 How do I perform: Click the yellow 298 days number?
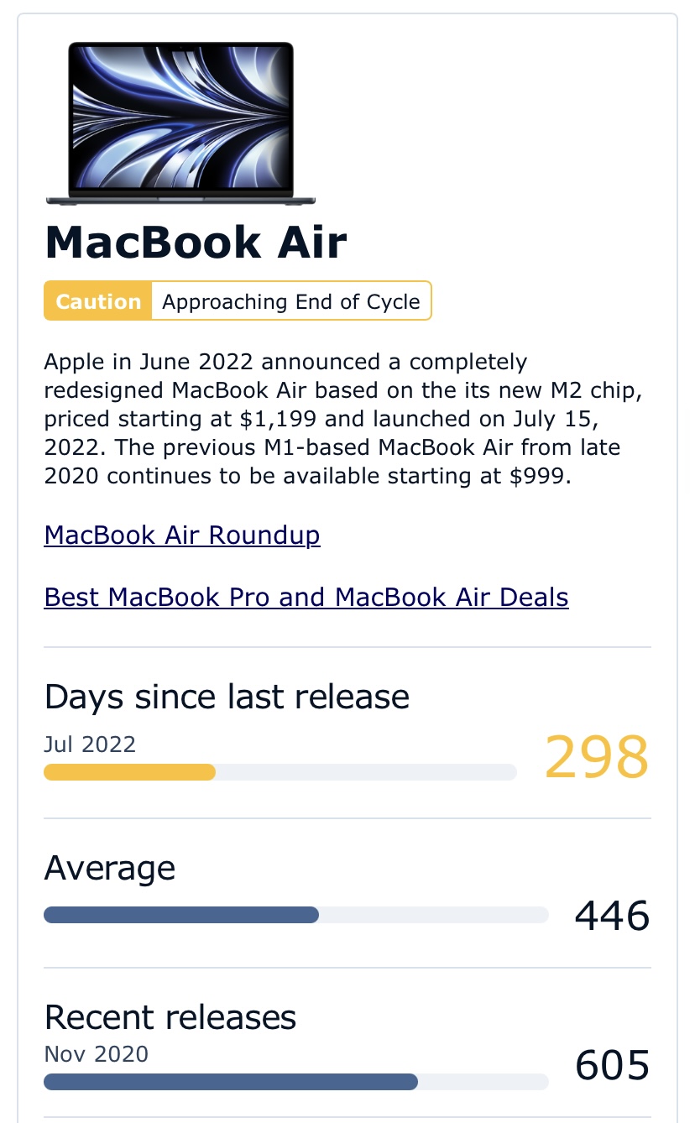(597, 757)
